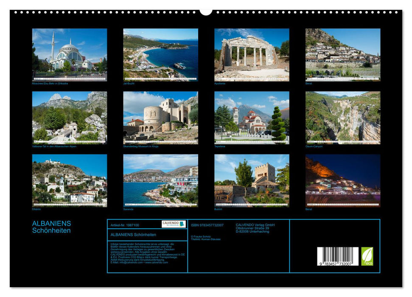Viewport: 412px width, 297px height.
Task: Open the Osum-Canyon photo
Action: 342,117
